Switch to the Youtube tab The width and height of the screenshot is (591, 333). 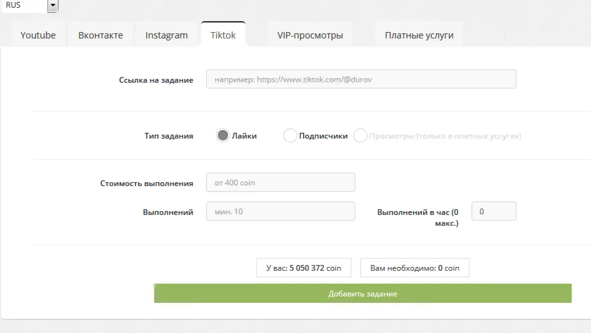point(38,35)
